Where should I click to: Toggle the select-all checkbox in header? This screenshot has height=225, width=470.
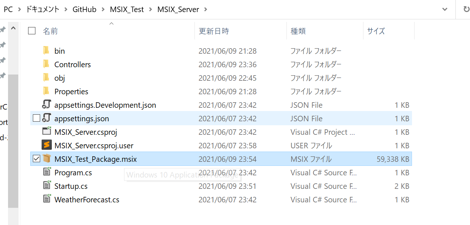[32, 31]
